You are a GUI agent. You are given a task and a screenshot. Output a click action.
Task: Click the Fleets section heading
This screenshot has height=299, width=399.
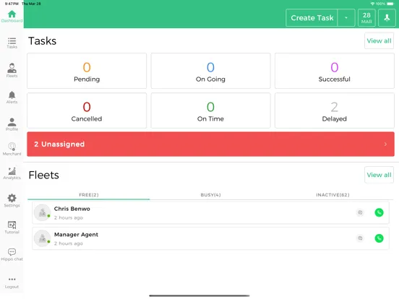(x=44, y=175)
